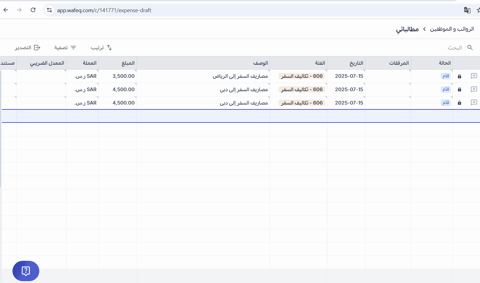Select the الوصف column header

click(203, 63)
